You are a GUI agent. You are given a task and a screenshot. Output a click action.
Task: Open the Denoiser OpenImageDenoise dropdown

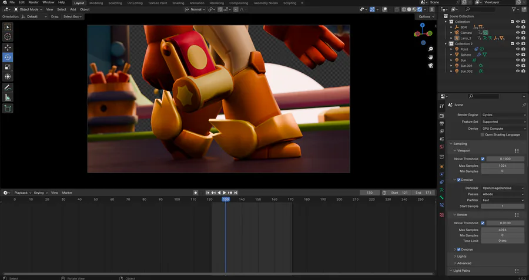pos(503,188)
